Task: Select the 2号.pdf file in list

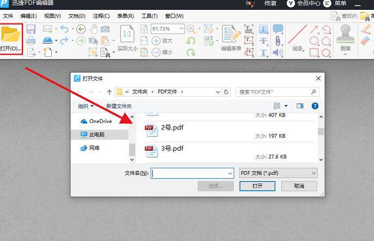Action: click(172, 128)
